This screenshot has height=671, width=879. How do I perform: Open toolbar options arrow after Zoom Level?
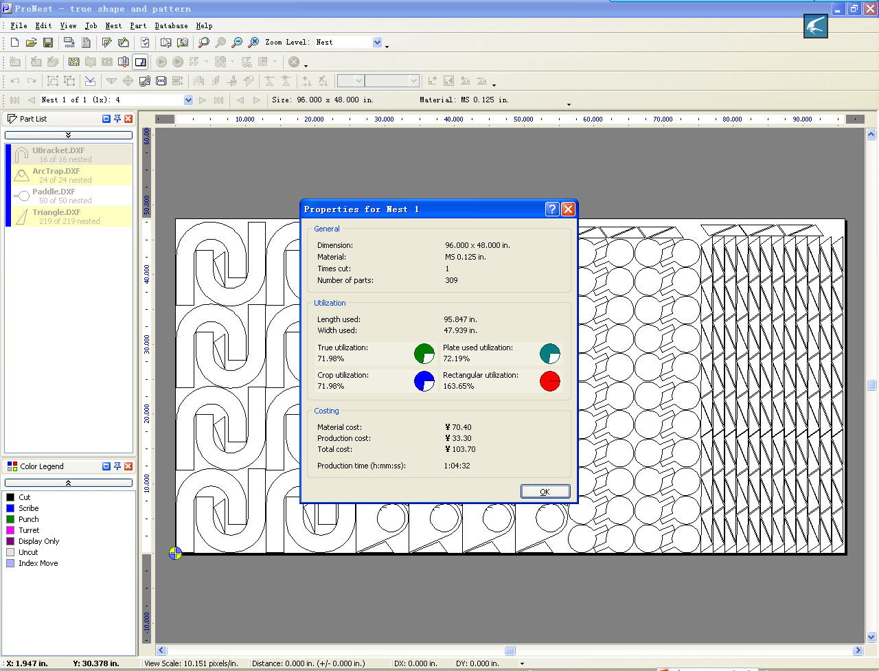[387, 46]
